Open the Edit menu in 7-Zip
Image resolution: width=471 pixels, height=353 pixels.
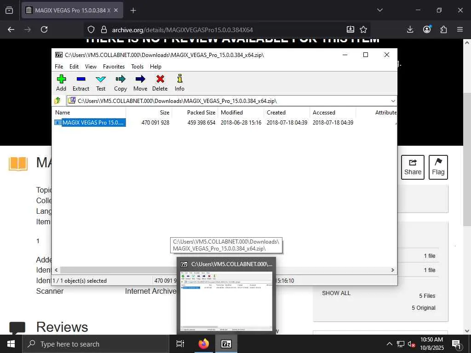(74, 67)
